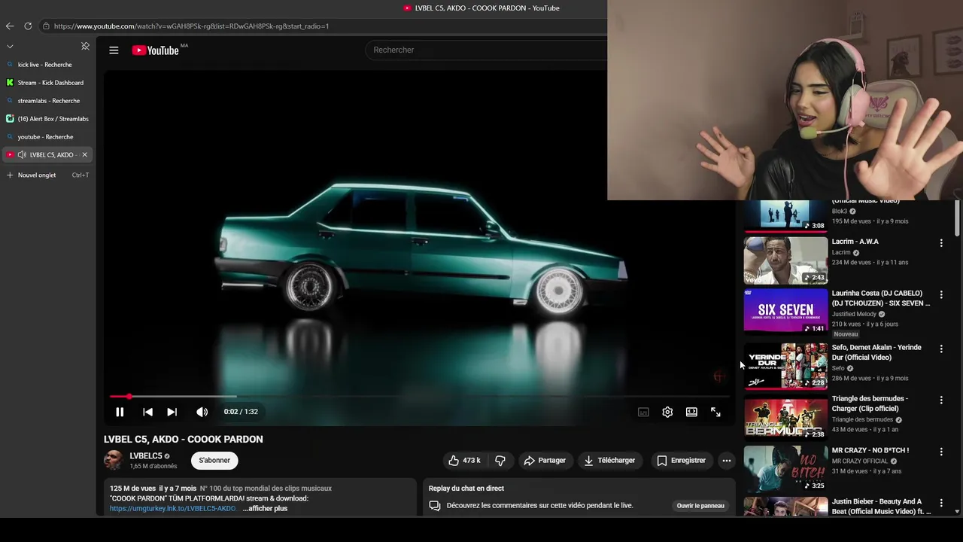Enter fullscreen mode

pos(715,412)
